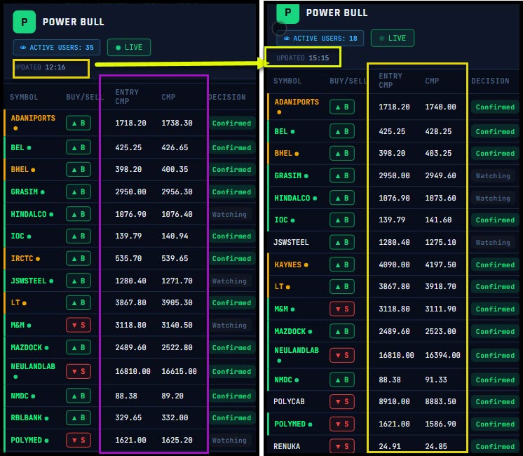Click entry price 24.91
The image size is (523, 456).
pos(390,446)
